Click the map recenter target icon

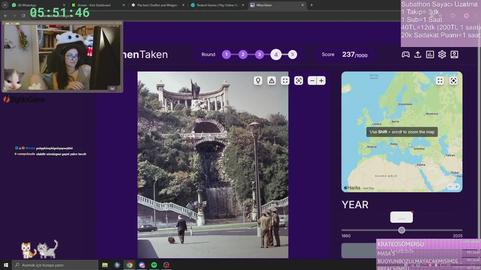point(454,81)
